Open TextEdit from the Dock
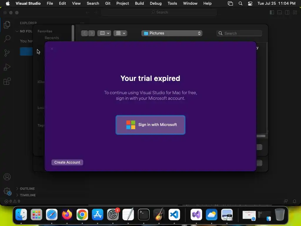301x226 pixels. tap(128, 215)
